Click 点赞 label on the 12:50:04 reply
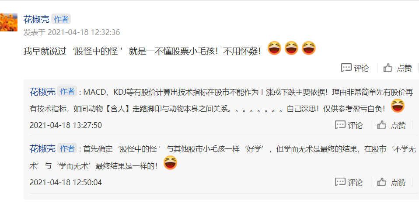The image size is (419, 203). [398, 182]
